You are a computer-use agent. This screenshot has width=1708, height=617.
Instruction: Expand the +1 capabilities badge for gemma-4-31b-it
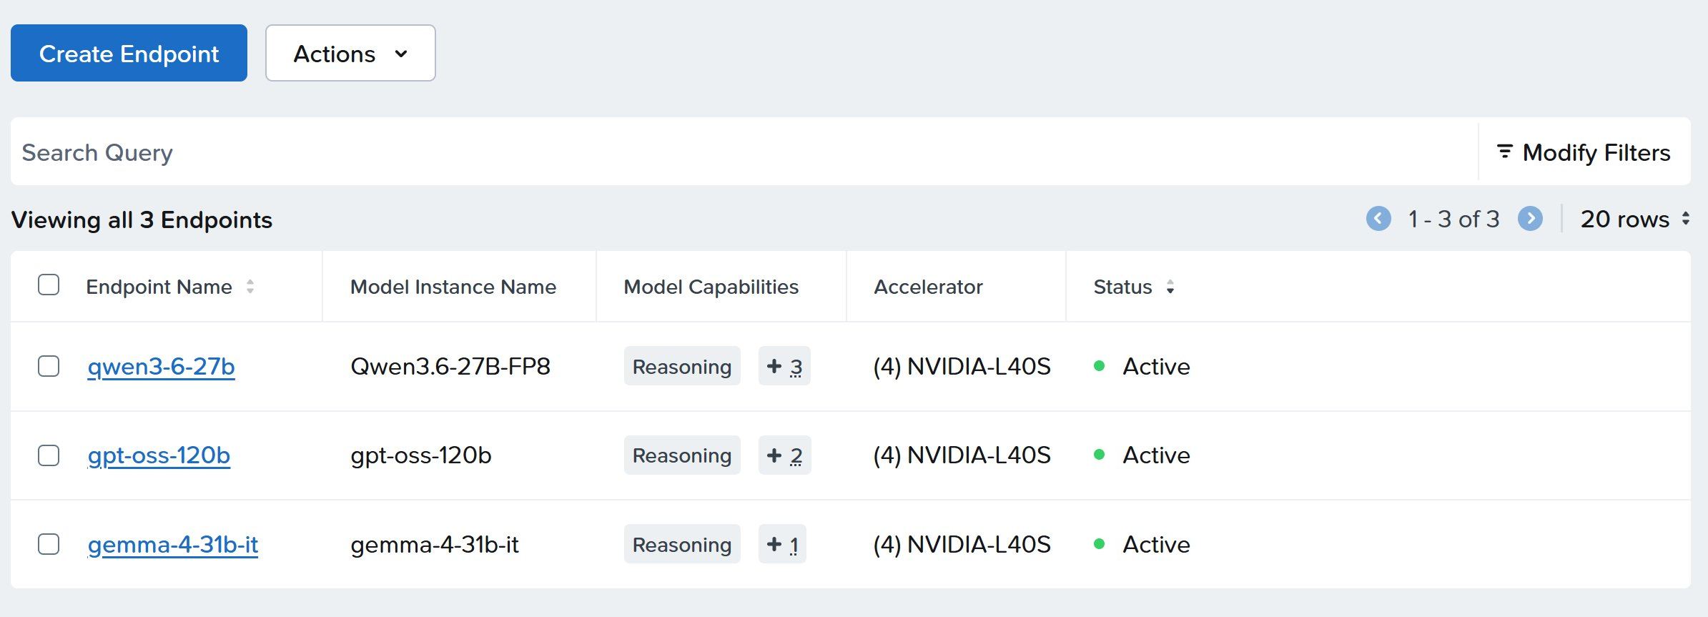(x=782, y=544)
